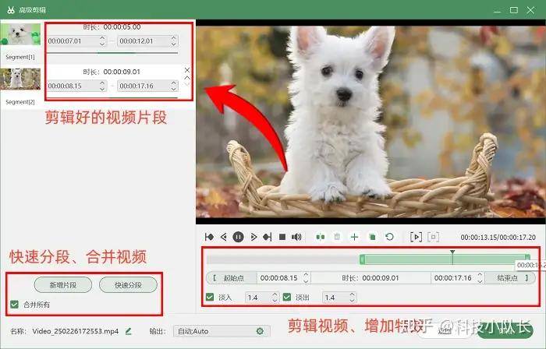Toggle the 淡入 fade-in checkbox
Image resolution: width=546 pixels, height=349 pixels.
pos(210,298)
